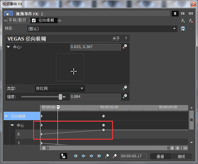Go to the next keyframe
Viewport: 198px width, 164px height.
click(91, 156)
